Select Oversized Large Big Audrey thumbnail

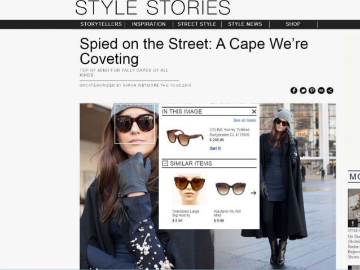pyautogui.click(x=190, y=189)
